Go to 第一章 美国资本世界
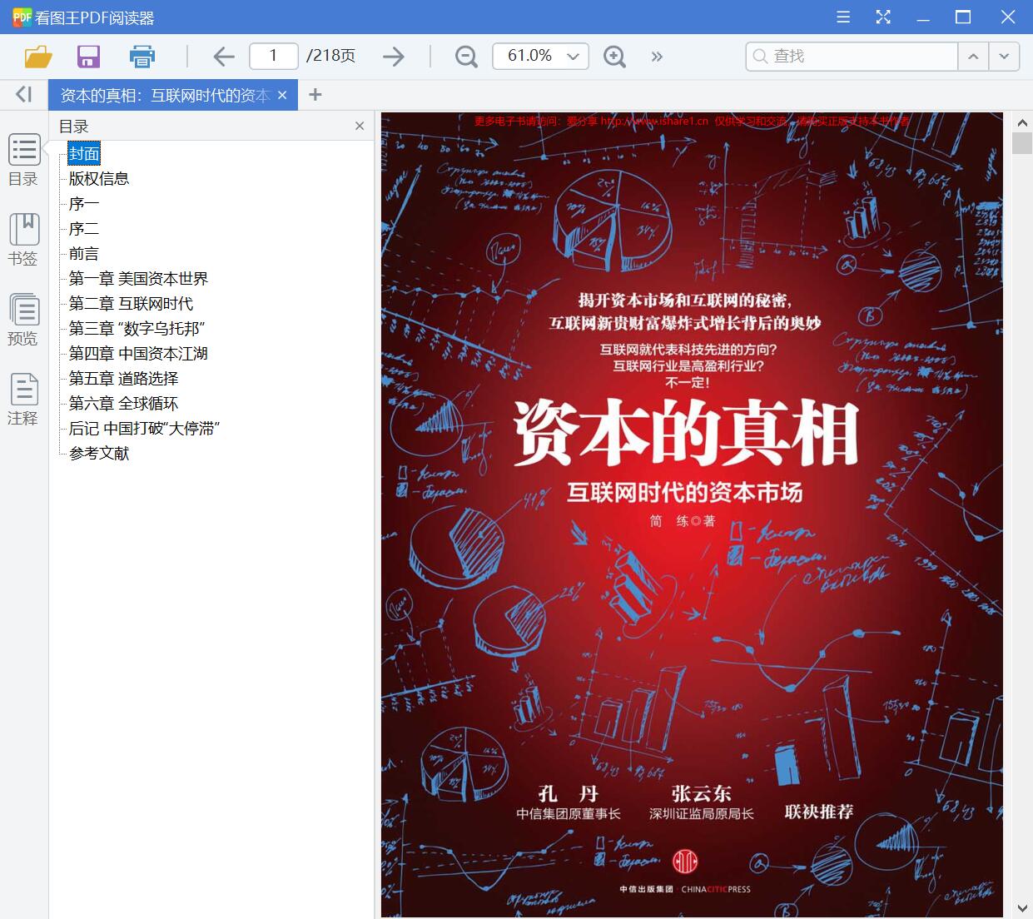This screenshot has height=919, width=1033. [x=138, y=279]
